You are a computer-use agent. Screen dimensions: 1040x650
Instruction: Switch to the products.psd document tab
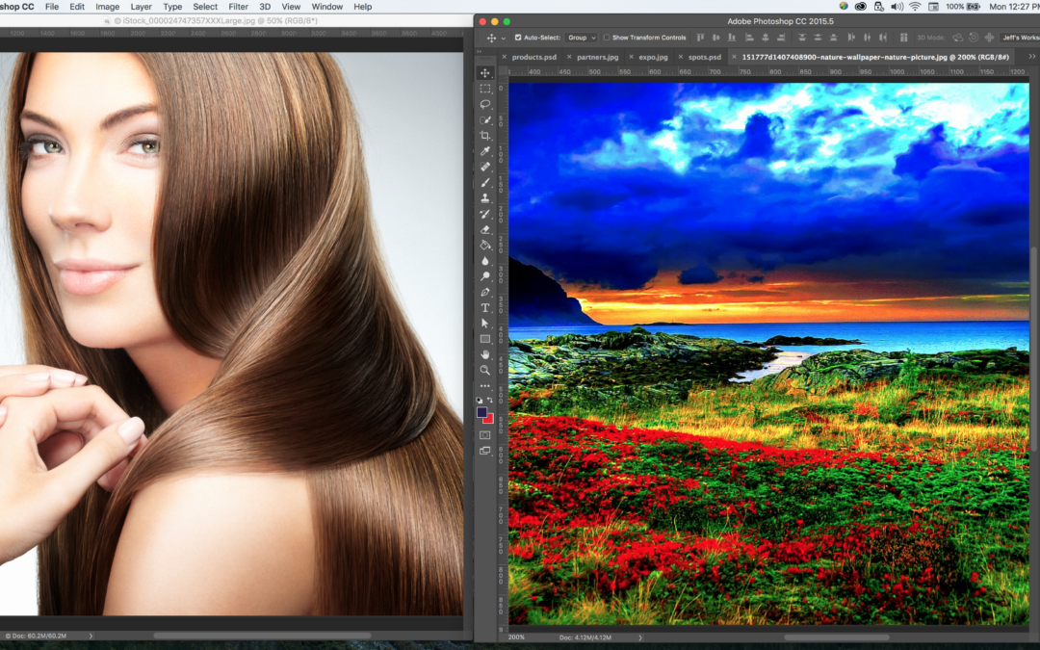533,57
